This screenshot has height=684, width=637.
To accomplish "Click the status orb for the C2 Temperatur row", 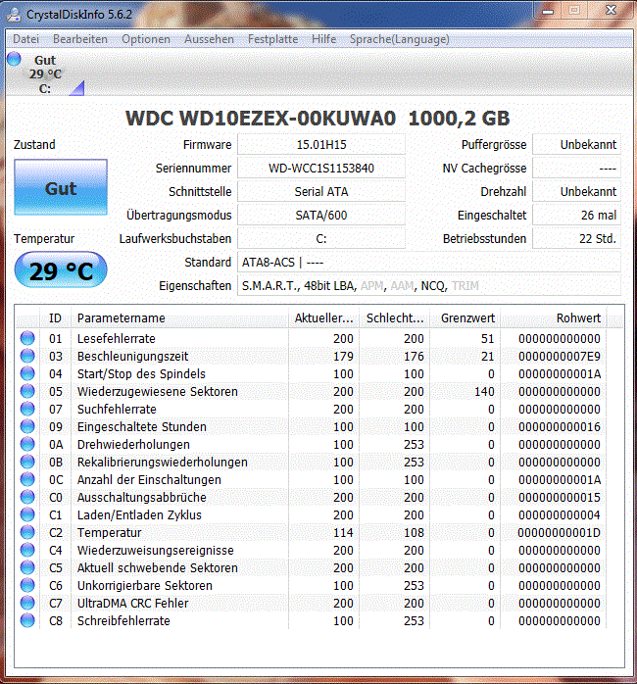I will point(27,532).
